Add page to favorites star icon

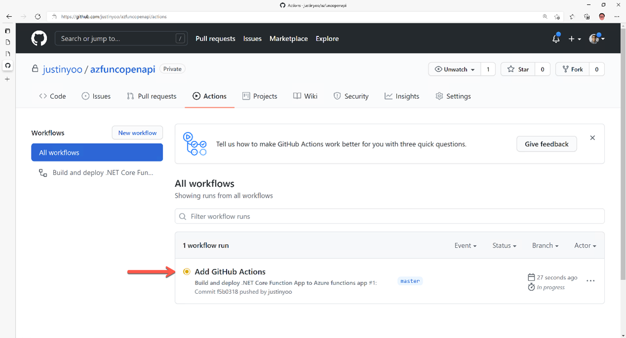coord(557,16)
